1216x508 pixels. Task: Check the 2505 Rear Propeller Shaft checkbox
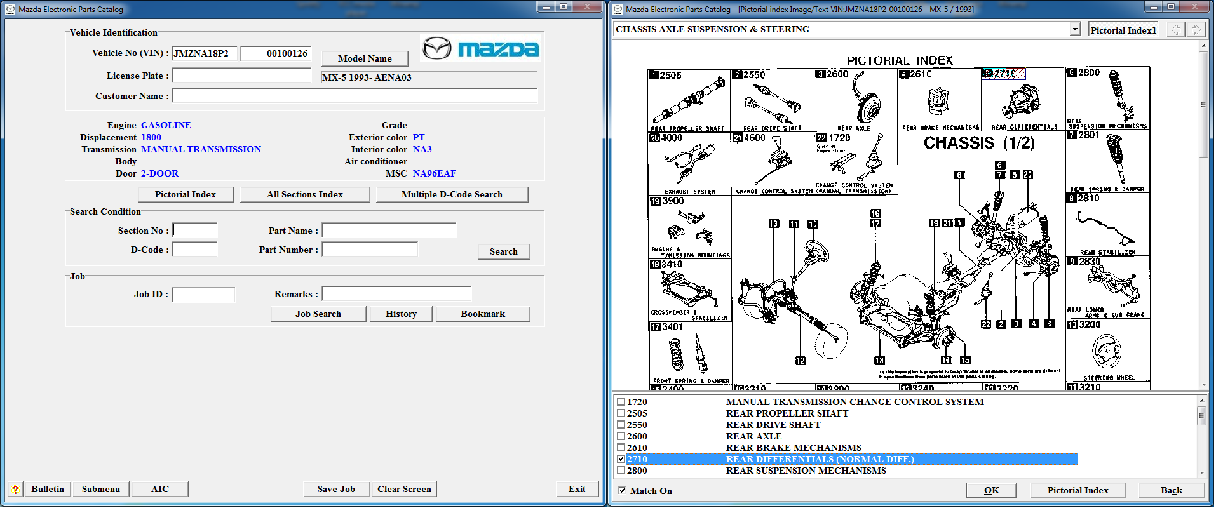(621, 413)
